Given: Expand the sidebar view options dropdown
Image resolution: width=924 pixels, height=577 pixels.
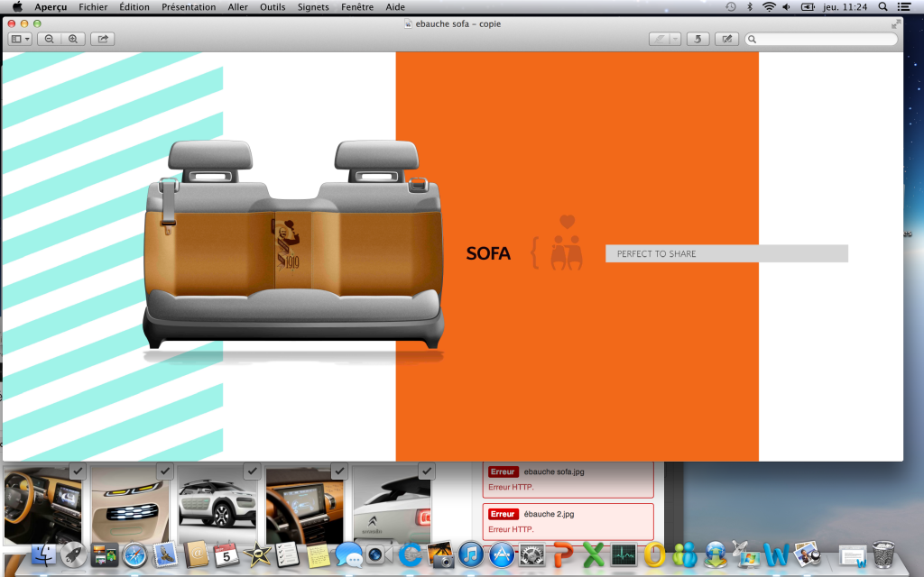Looking at the screenshot, I should [20, 39].
